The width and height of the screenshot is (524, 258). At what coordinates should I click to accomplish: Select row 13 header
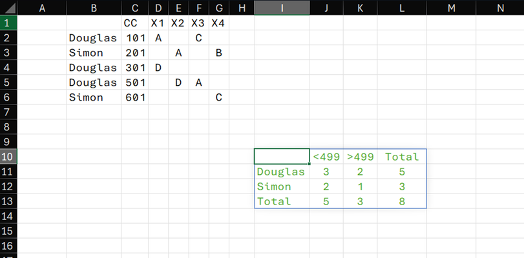point(8,201)
